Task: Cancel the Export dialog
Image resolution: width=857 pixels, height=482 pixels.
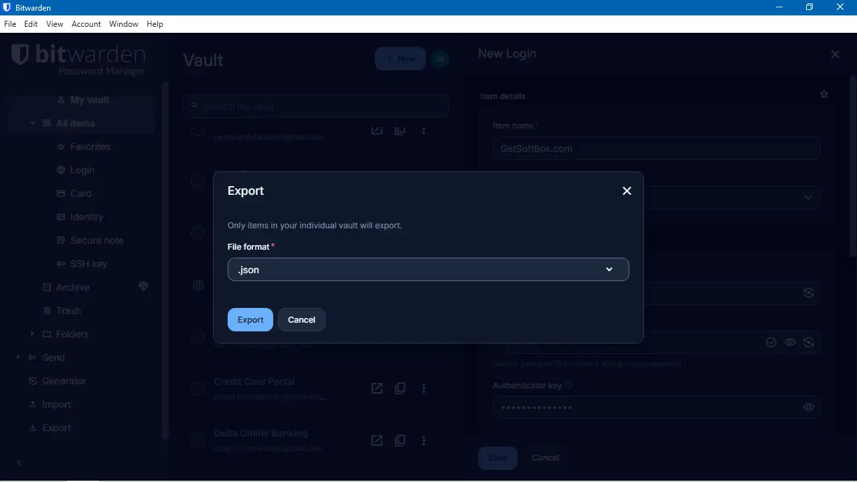Action: coord(301,319)
